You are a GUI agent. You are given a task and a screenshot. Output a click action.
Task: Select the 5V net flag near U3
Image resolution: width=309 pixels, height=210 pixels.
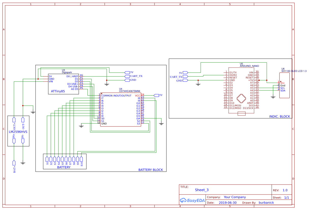click(x=128, y=72)
